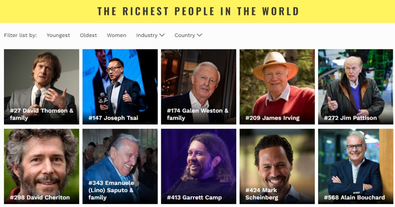Expand the Country filter dropdown
Image resolution: width=395 pixels, height=207 pixels.
tap(188, 35)
